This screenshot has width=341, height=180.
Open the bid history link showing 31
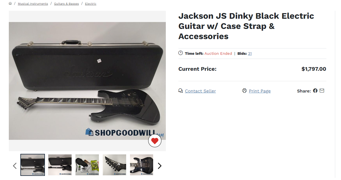[250, 53]
